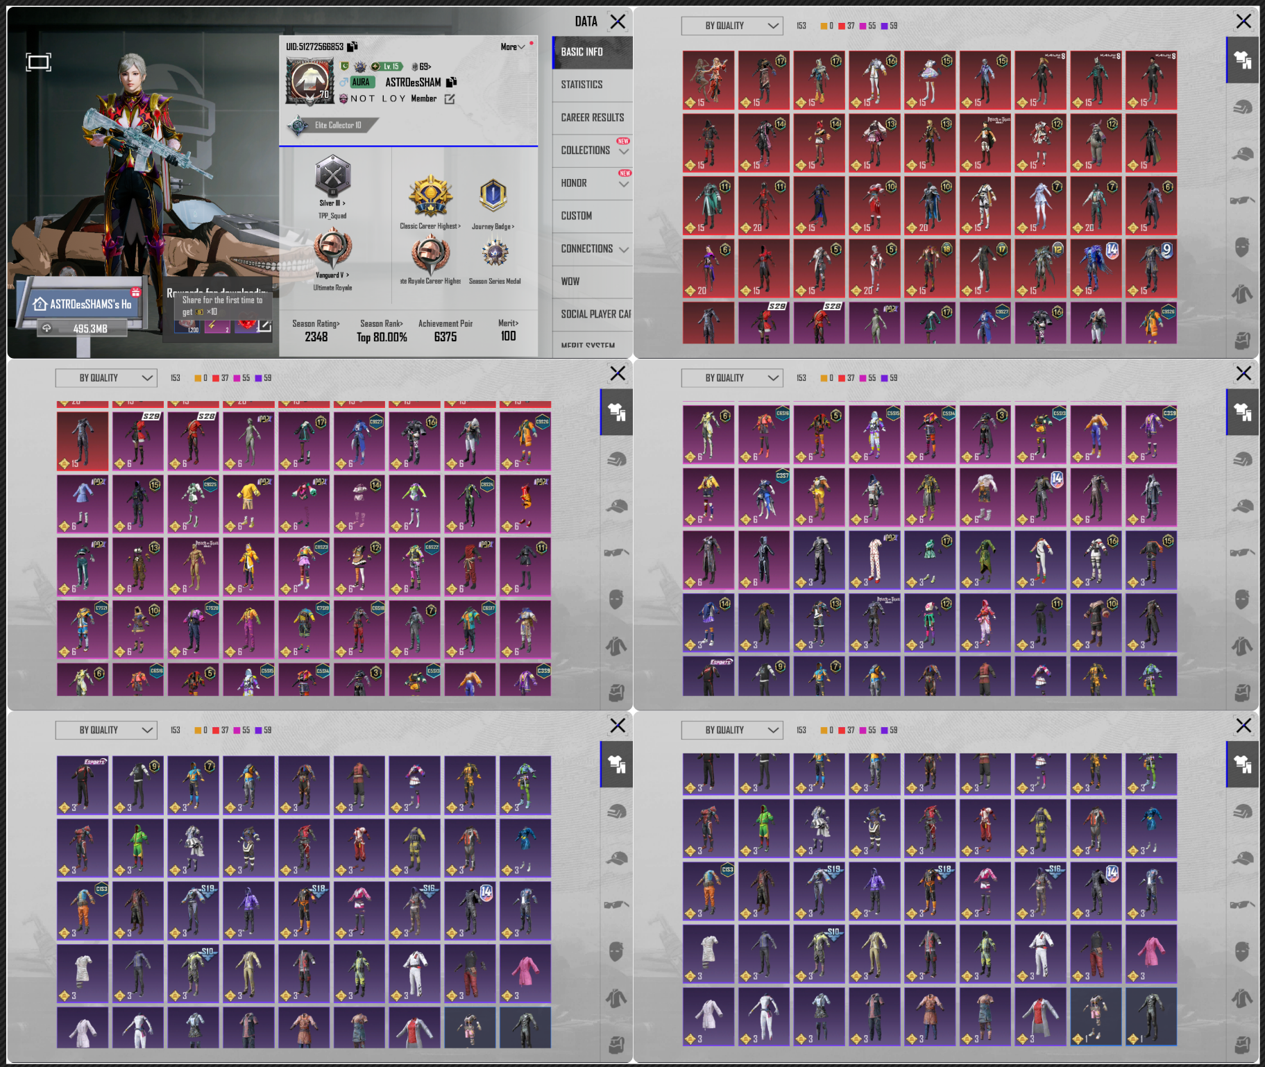Select glasses category icon in top-right panel sidebar
The image size is (1265, 1067).
(1242, 200)
